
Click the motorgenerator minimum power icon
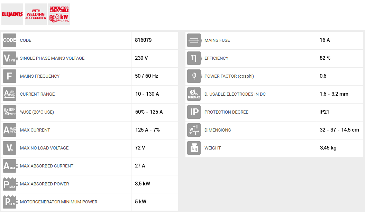click(9, 202)
